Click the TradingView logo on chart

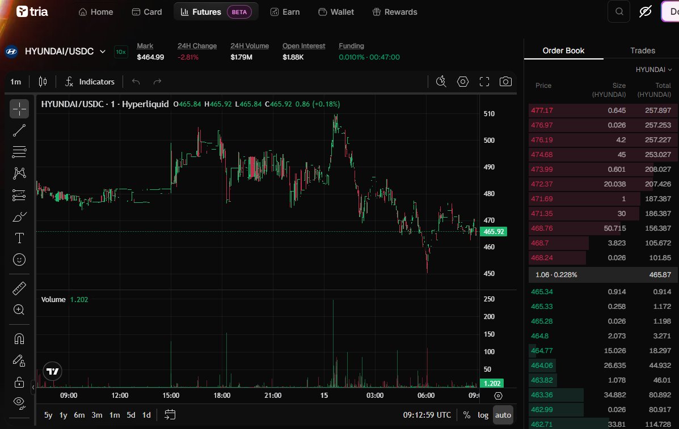coord(52,371)
